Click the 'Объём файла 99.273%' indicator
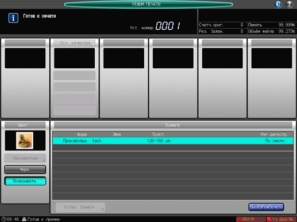The image size is (297, 222). (x=272, y=31)
